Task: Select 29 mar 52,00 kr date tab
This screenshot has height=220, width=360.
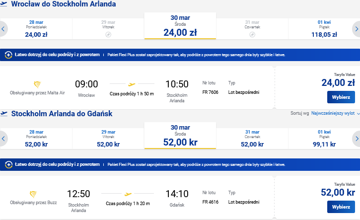Action: point(108,139)
